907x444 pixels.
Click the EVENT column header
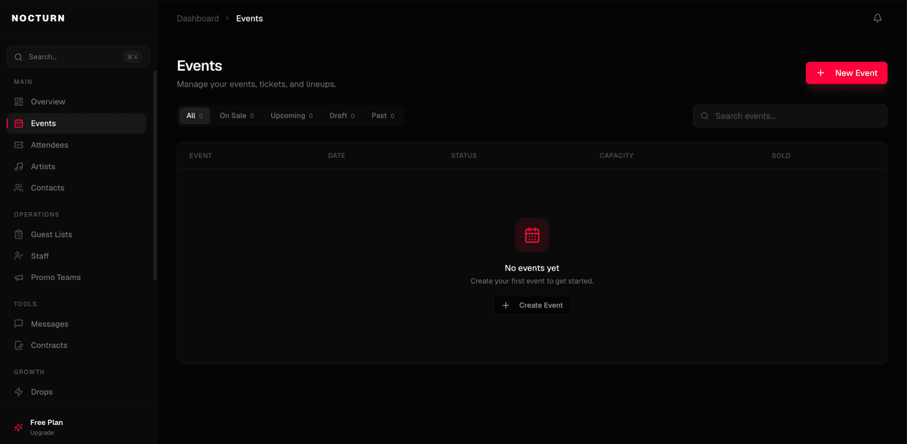201,156
